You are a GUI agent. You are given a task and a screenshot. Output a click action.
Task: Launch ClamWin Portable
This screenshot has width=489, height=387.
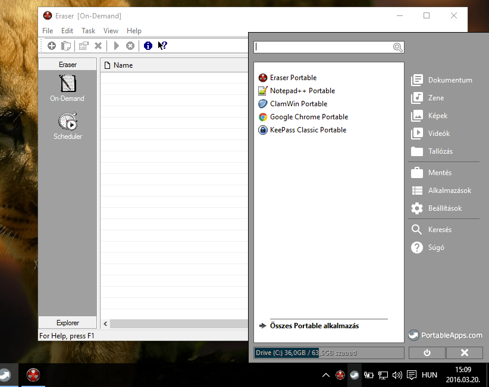tap(293, 104)
